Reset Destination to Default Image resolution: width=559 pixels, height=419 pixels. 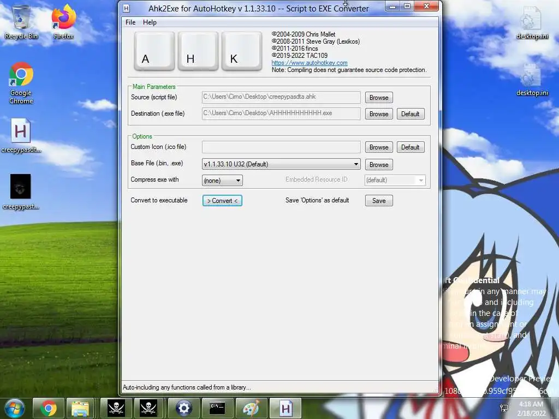[411, 114]
